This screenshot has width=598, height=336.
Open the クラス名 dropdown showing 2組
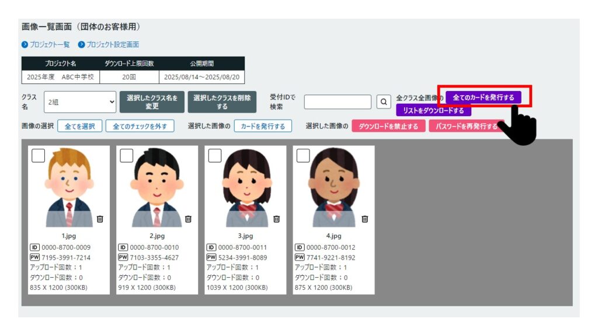click(81, 102)
